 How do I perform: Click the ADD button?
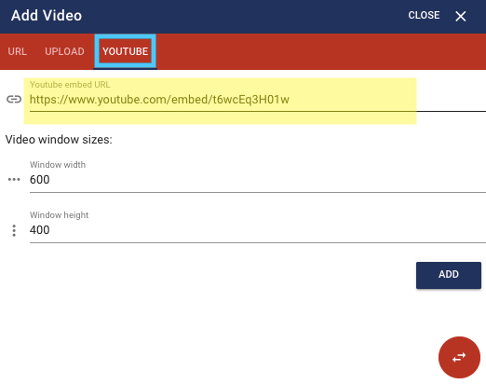click(x=449, y=275)
